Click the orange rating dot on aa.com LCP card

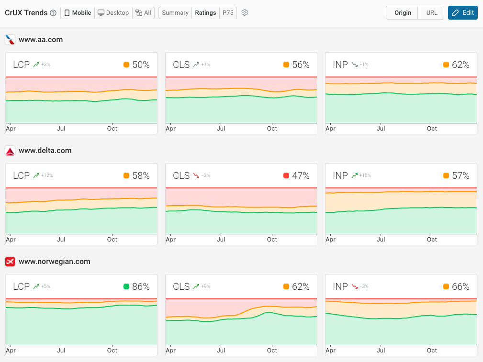(x=126, y=64)
